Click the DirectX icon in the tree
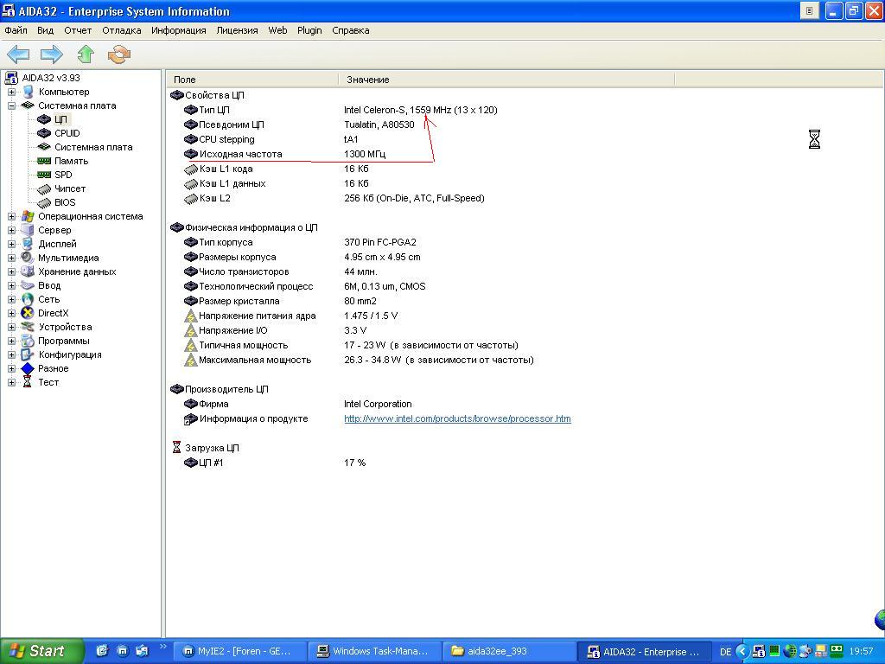The height and width of the screenshot is (664, 885). pyautogui.click(x=28, y=313)
